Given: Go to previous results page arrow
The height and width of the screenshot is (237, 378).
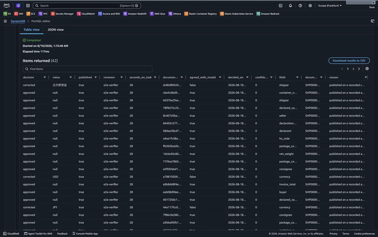Looking at the screenshot, I should pyautogui.click(x=342, y=69).
